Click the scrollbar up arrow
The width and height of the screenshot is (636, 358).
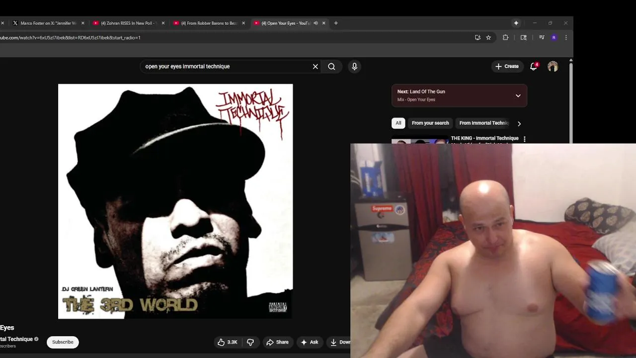tap(571, 61)
